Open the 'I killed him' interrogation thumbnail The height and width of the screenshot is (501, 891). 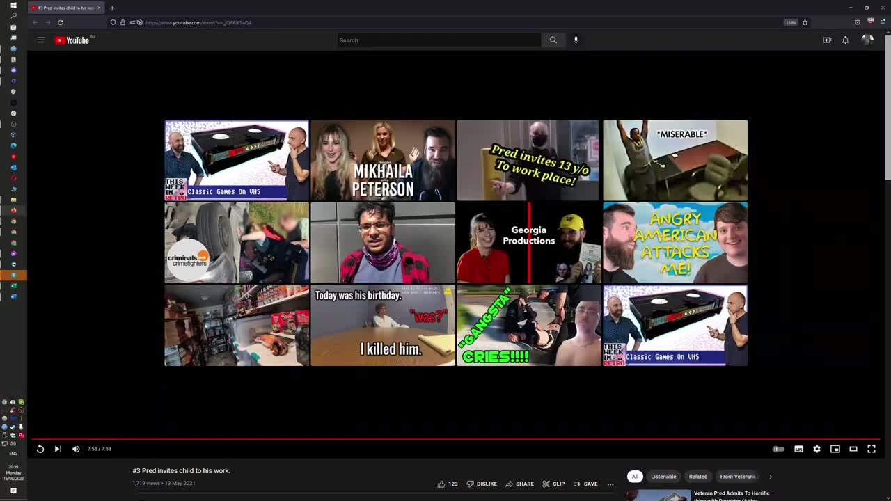(383, 325)
